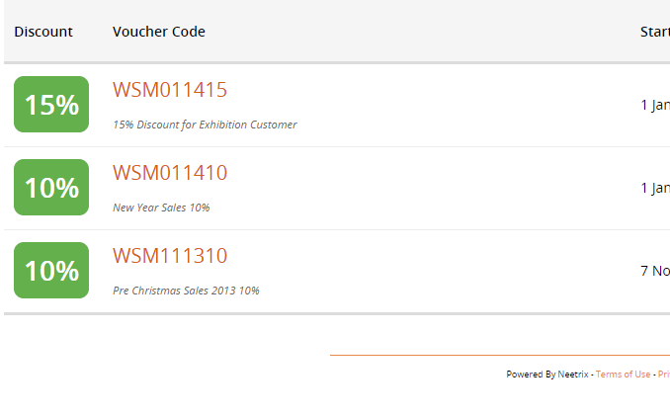Click the 7 Nov start date

655,271
